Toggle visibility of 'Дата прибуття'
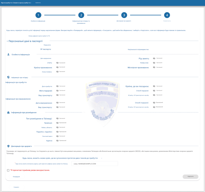The image size is (205, 192). [x=57, y=86]
